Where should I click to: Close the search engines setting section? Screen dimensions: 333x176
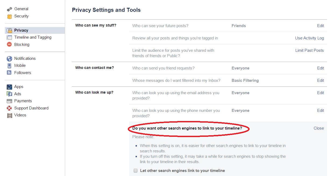pyautogui.click(x=319, y=128)
